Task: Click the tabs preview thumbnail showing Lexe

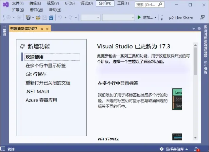Action: coord(177,99)
